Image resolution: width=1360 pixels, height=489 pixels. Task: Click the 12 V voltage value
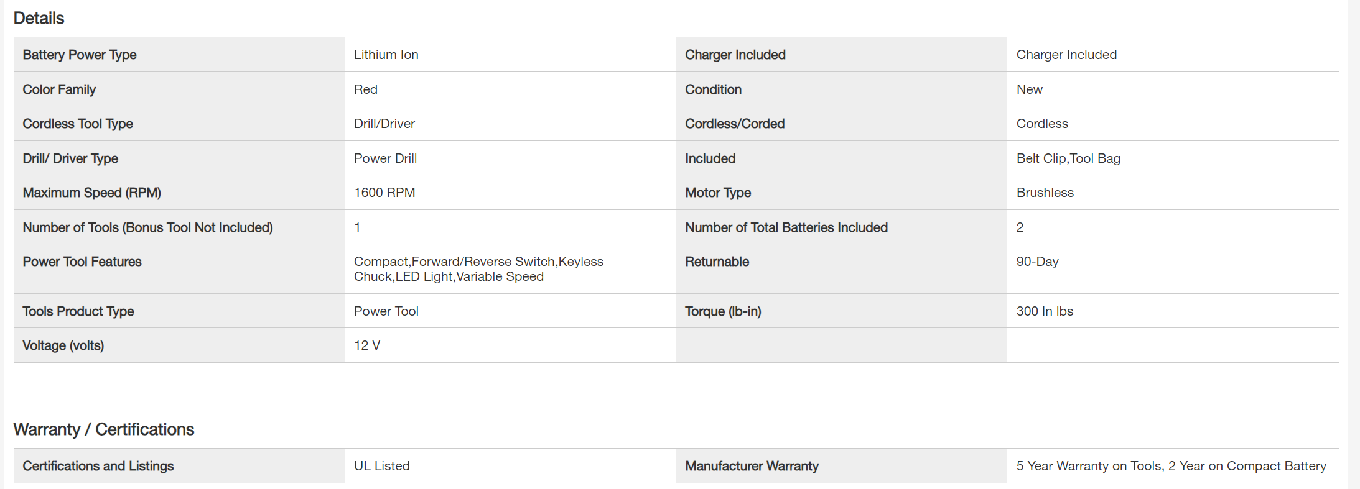366,345
